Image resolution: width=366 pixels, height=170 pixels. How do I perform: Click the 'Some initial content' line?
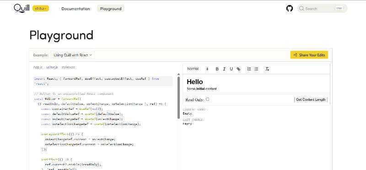click(202, 89)
